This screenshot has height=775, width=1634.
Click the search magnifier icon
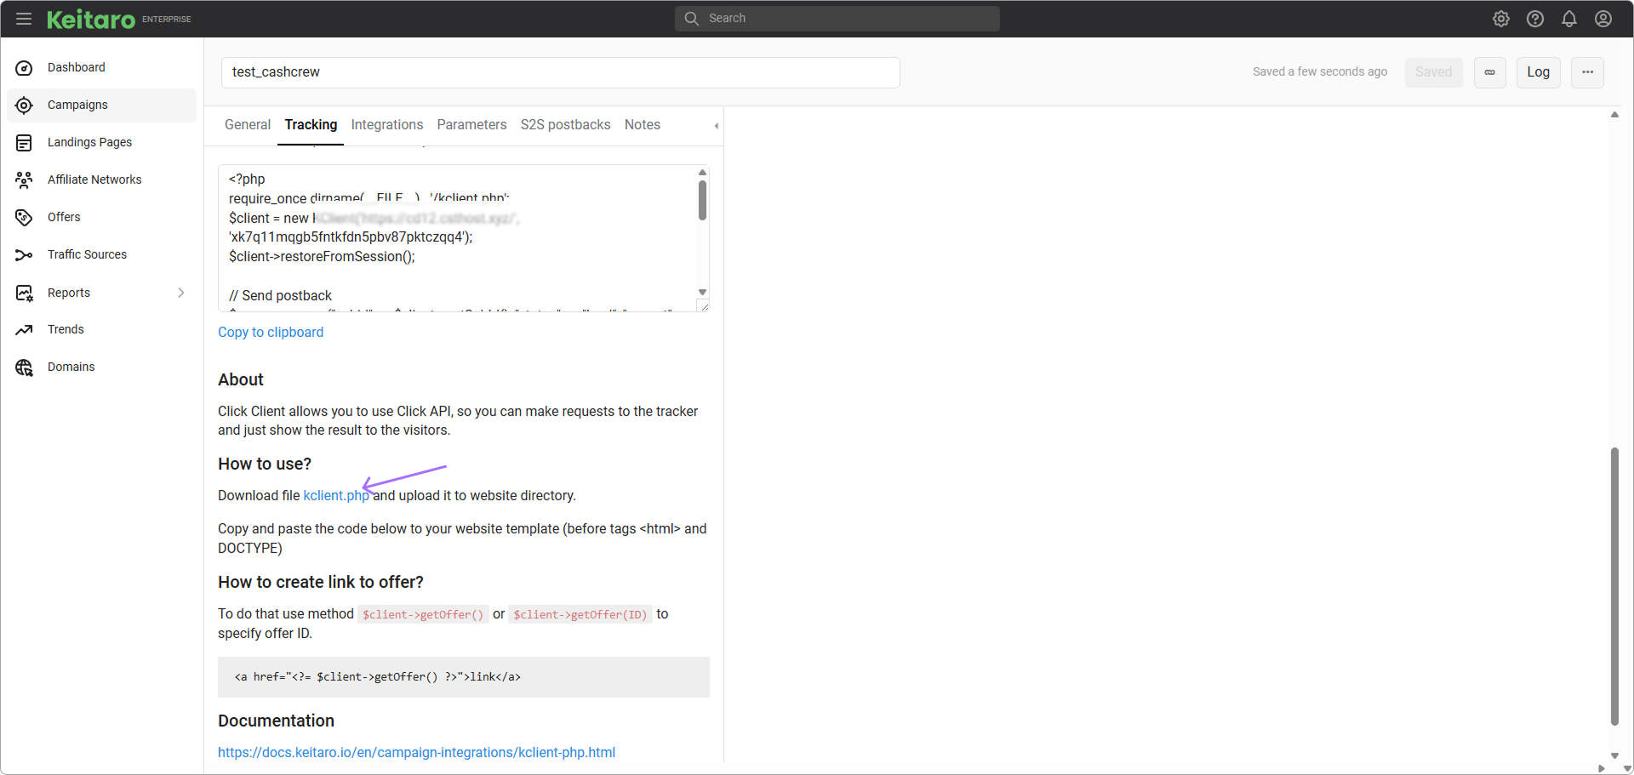click(x=692, y=18)
